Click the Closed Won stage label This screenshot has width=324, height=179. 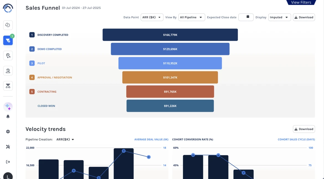[46, 106]
